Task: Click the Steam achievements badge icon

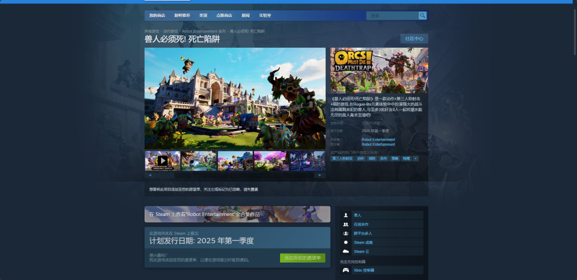Action: click(x=345, y=242)
